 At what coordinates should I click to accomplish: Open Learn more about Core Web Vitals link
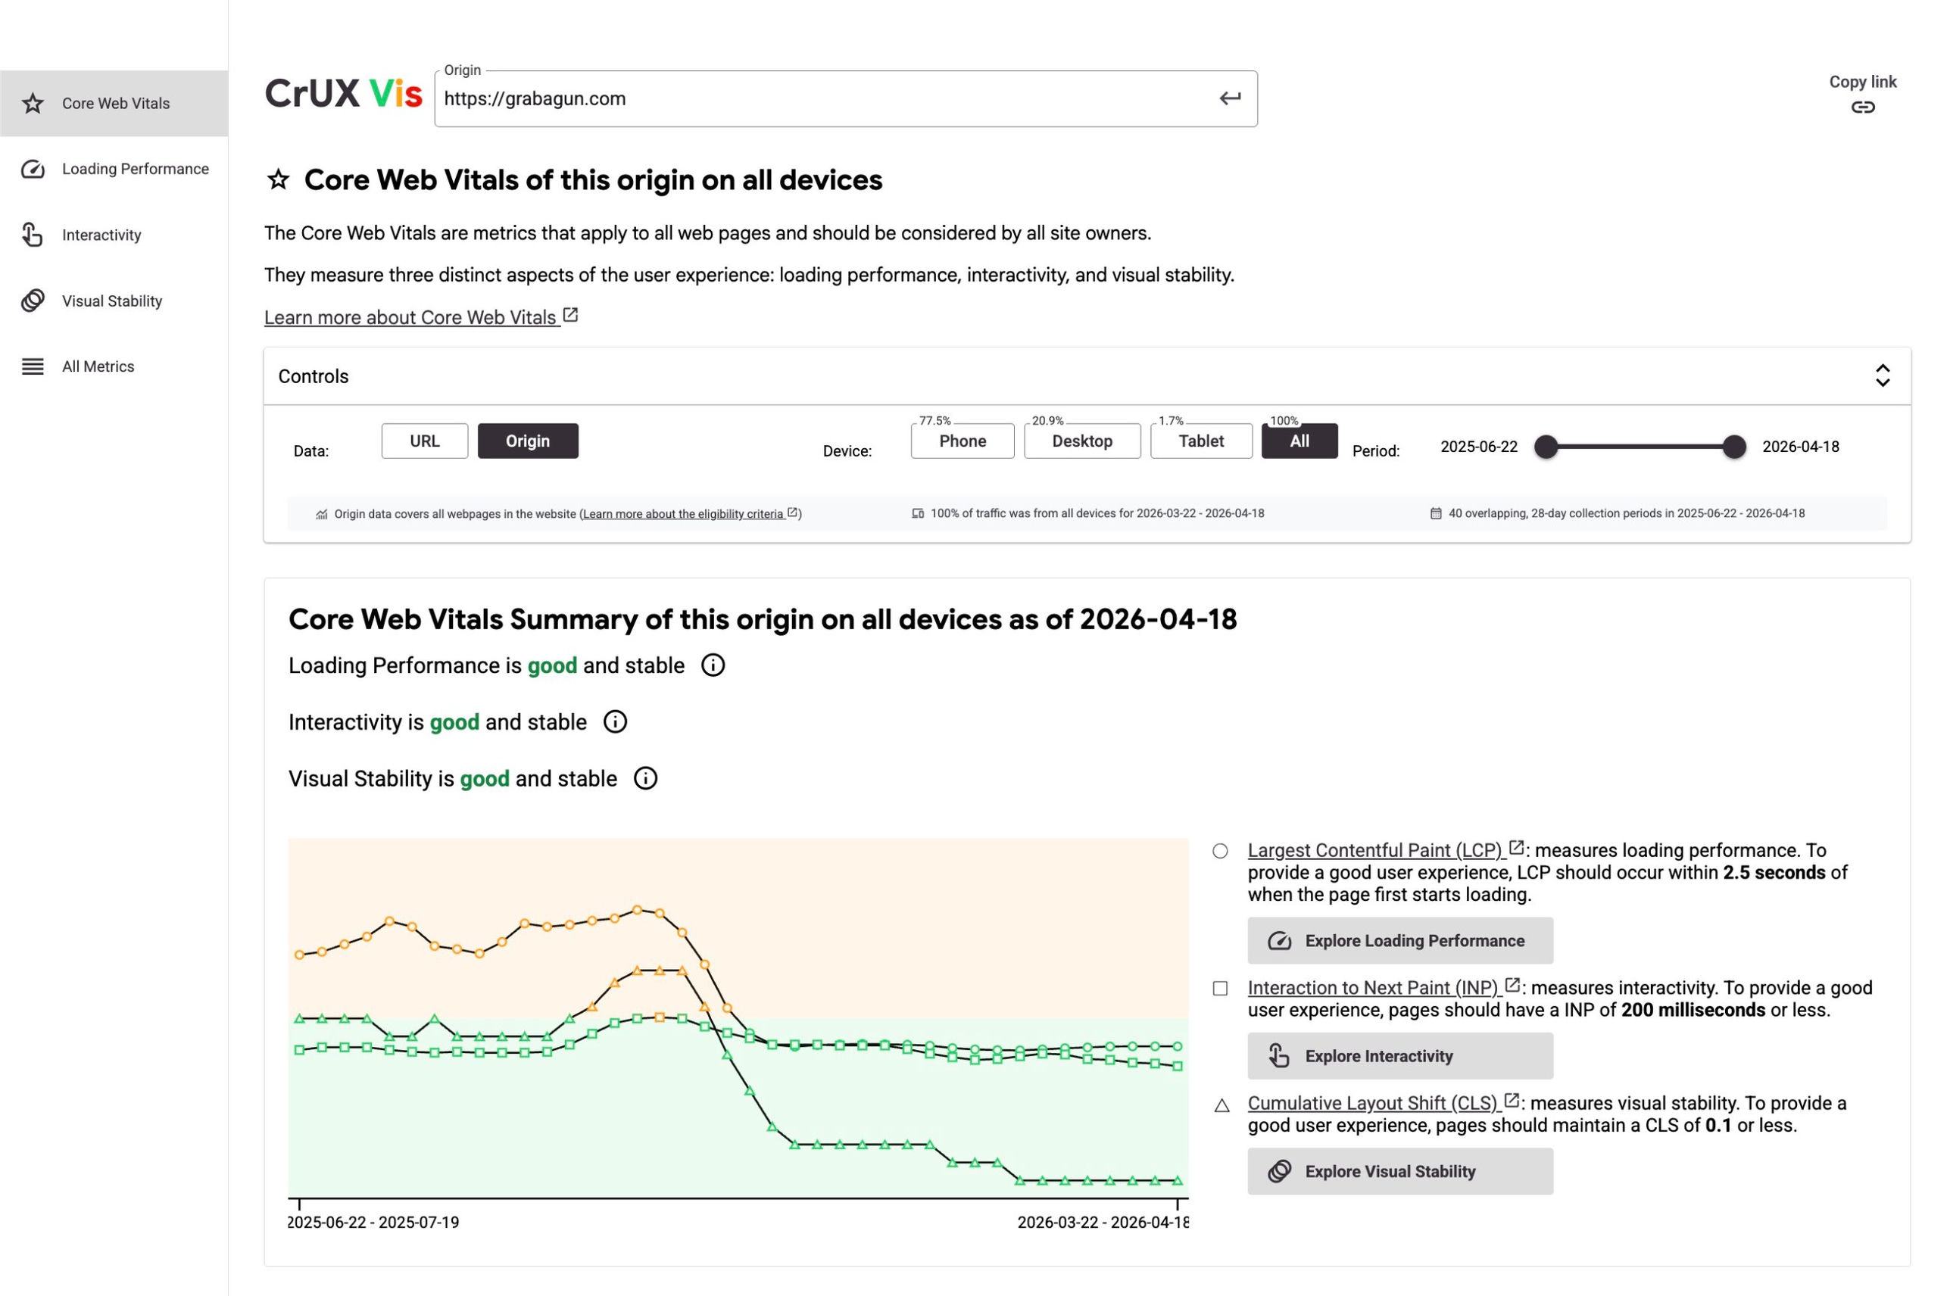(411, 317)
